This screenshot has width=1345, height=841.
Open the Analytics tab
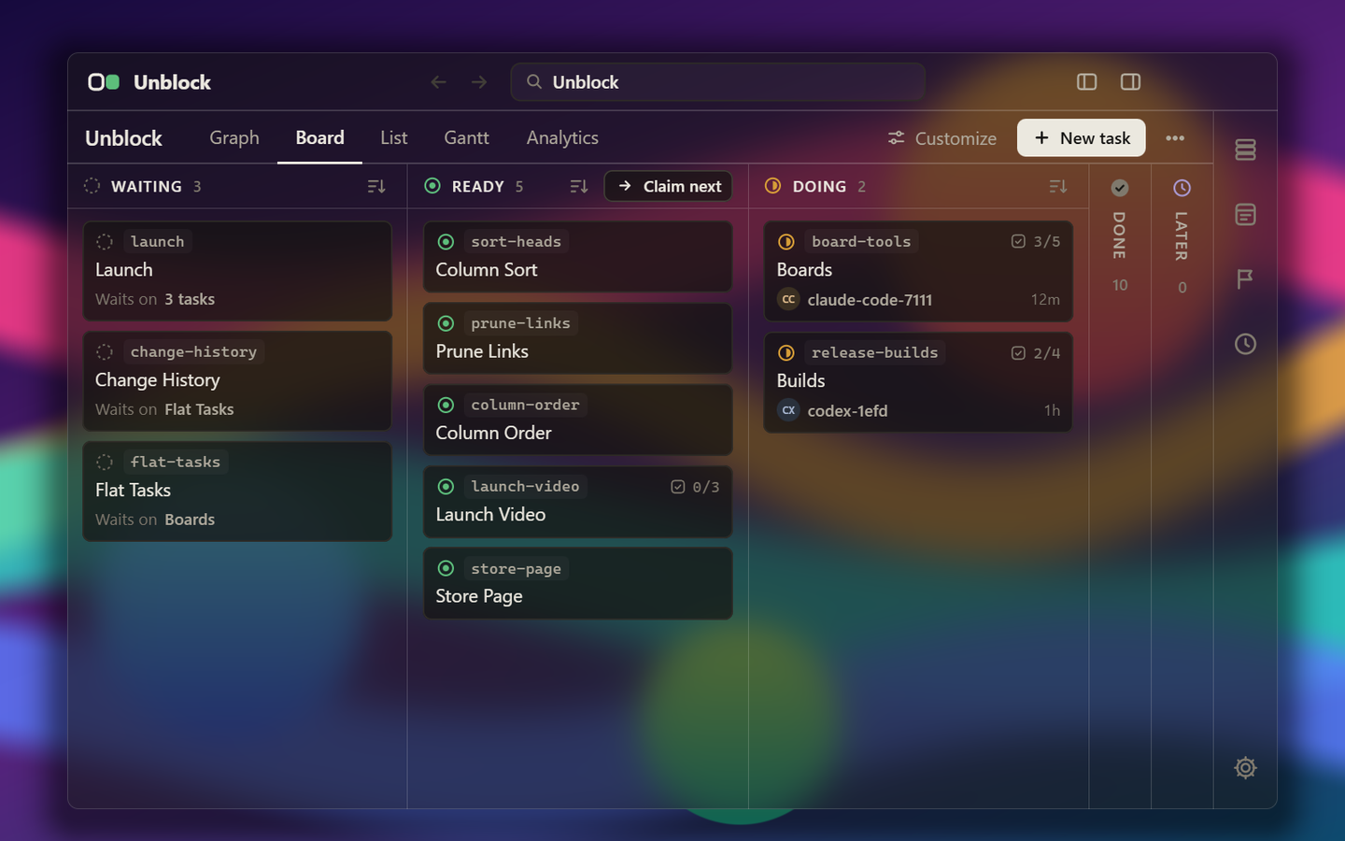pyautogui.click(x=562, y=137)
